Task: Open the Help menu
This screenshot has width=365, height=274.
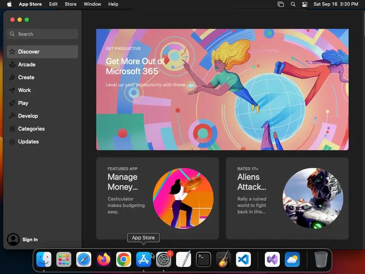Action: coord(113,4)
